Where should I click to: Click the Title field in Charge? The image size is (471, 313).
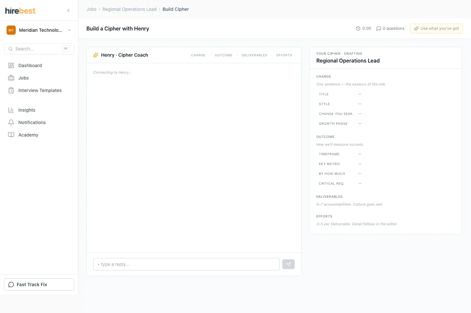tap(386, 94)
